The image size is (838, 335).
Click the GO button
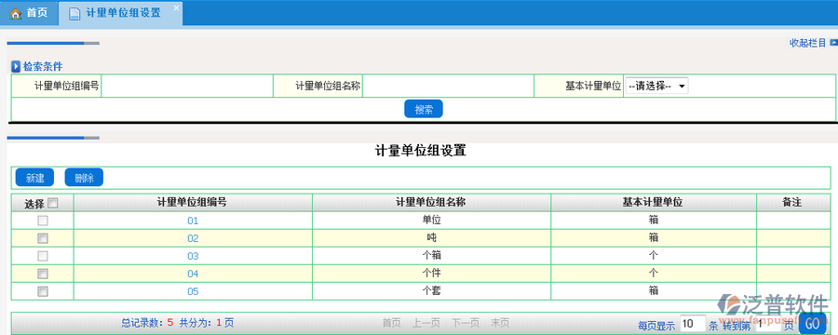tap(812, 324)
